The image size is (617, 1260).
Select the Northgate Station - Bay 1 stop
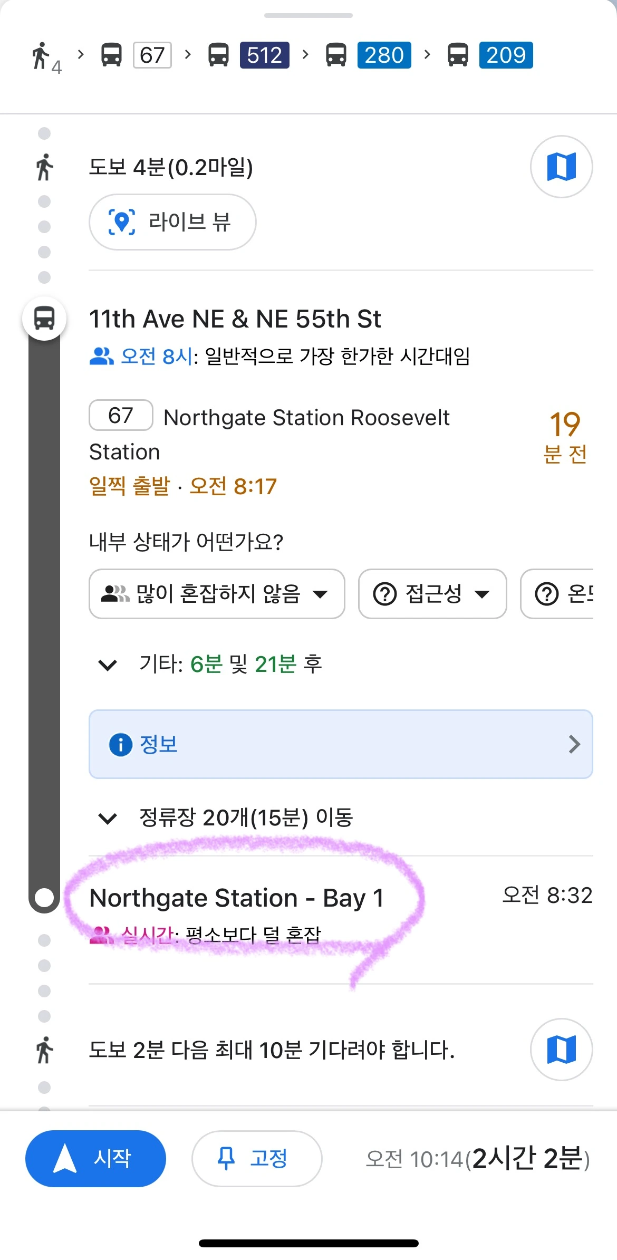(237, 898)
